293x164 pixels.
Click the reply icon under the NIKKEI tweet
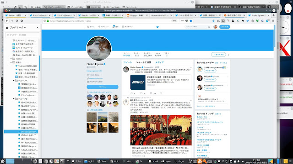coord(131,93)
